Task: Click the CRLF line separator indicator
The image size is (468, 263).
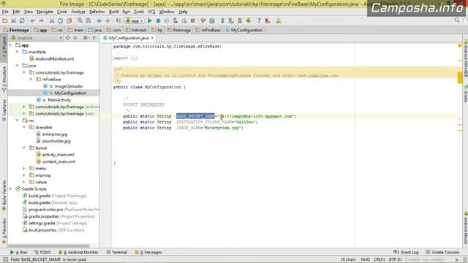Action: point(379,259)
